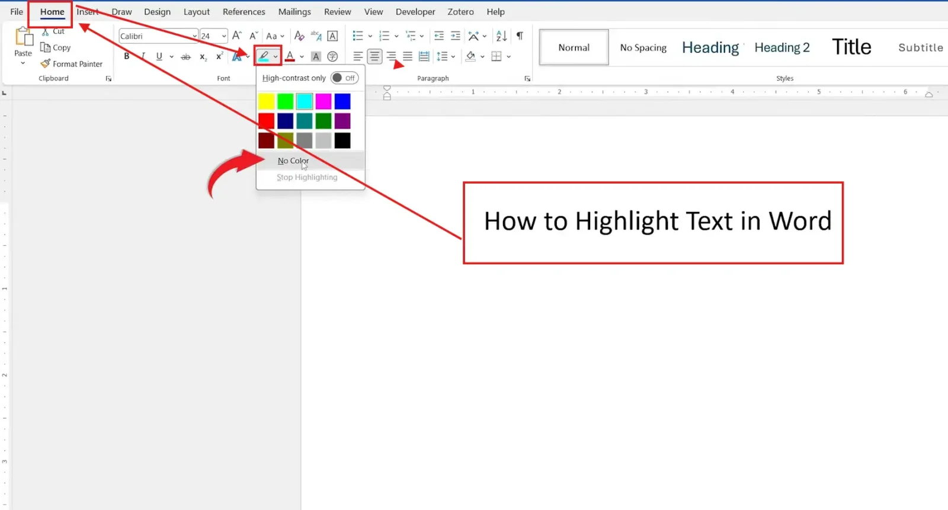Open the Font name Calibri dropdown
Image resolution: width=948 pixels, height=510 pixels.
pyautogui.click(x=194, y=36)
